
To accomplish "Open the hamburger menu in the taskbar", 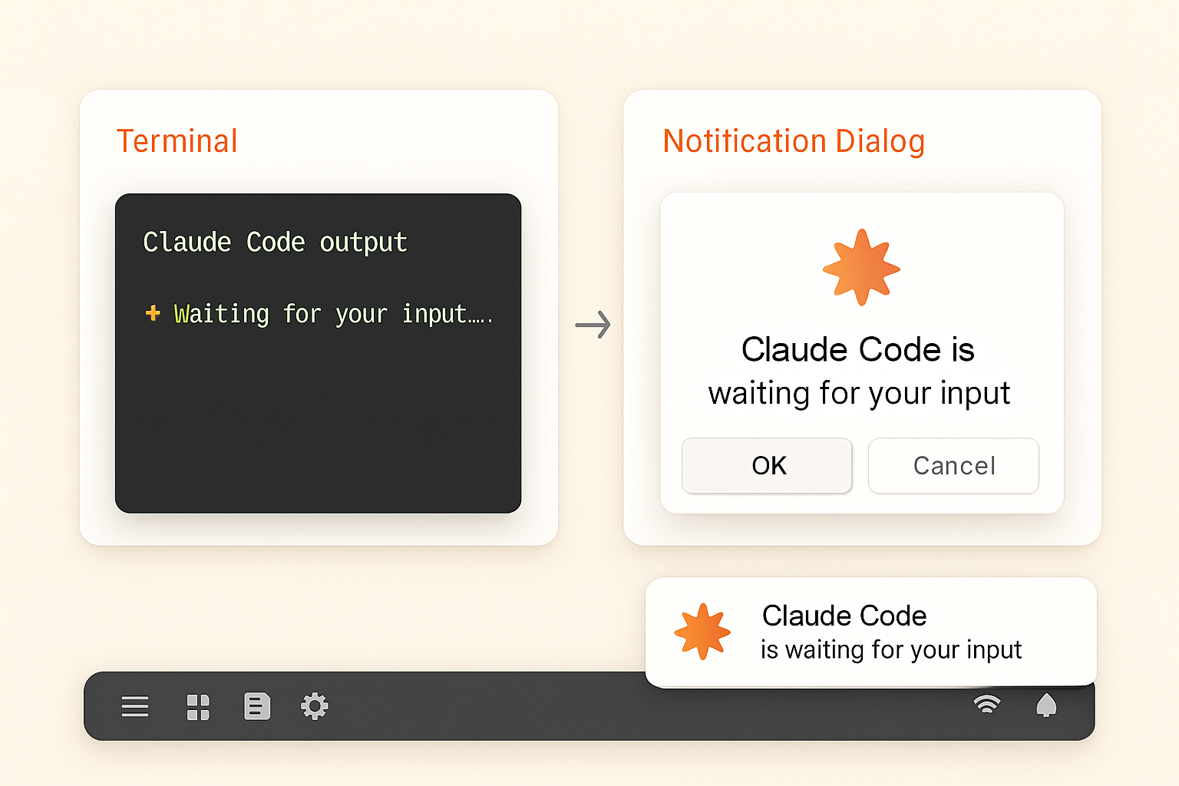I will tap(135, 706).
